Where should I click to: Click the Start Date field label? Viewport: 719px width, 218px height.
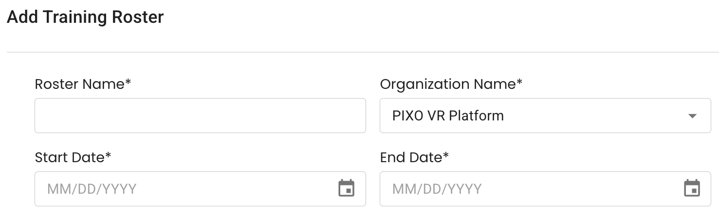point(70,157)
